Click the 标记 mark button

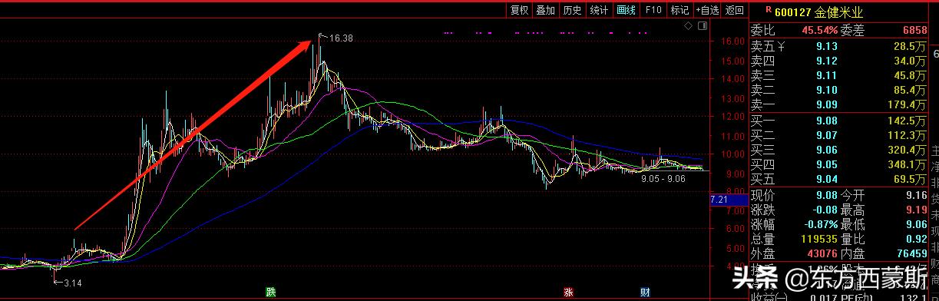pyautogui.click(x=679, y=10)
